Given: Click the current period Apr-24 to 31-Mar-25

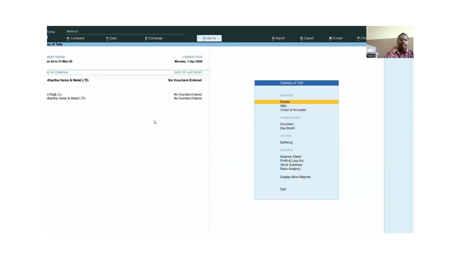Looking at the screenshot, I should pyautogui.click(x=60, y=62).
